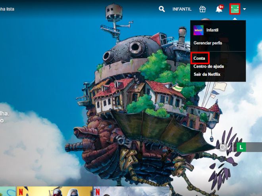Screen dimensions: 262x196
Task: Open the search magnifier icon
Action: [x=162, y=9]
